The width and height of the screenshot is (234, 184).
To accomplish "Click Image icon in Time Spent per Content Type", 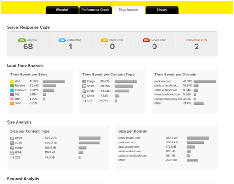I will pyautogui.click(x=84, y=82).
